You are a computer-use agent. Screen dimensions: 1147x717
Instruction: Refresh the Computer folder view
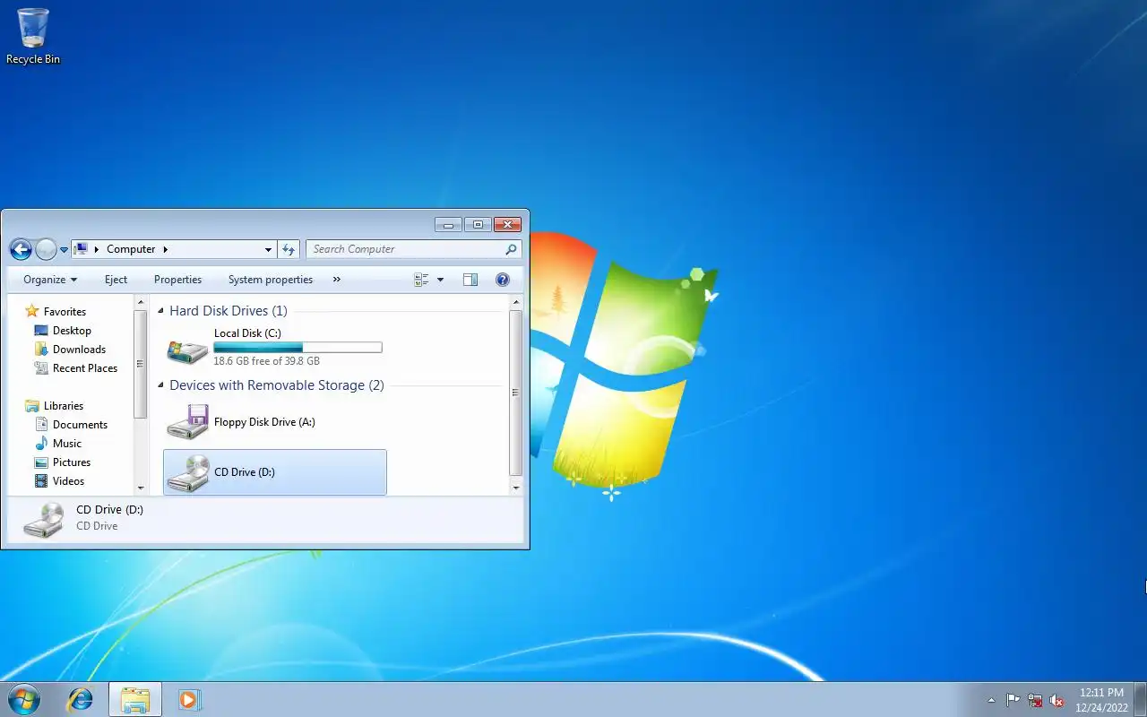pos(289,249)
